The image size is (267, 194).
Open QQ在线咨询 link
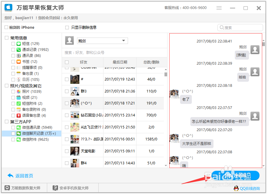click(250, 188)
